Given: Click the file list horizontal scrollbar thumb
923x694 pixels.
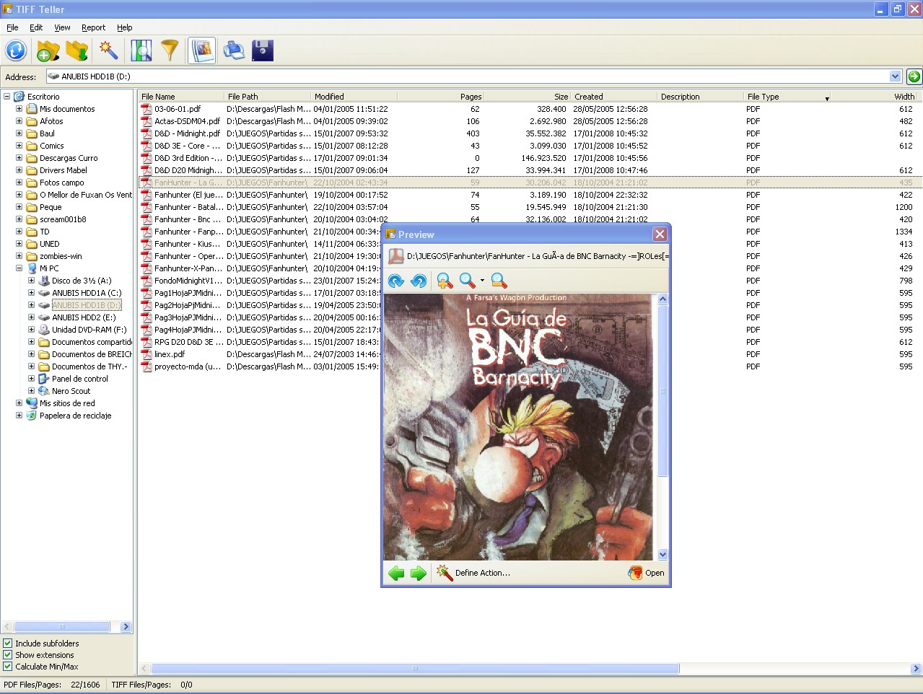Looking at the screenshot, I should tap(415, 669).
